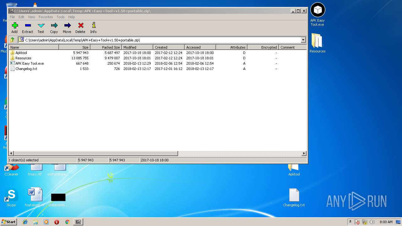Sort by Size column header
The image size is (402, 226).
tap(74, 47)
